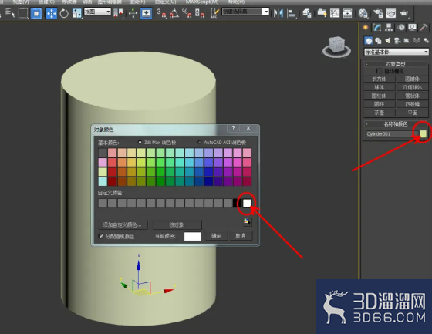The image size is (432, 334).
Task: Click the add custom colors button
Action: click(x=123, y=224)
